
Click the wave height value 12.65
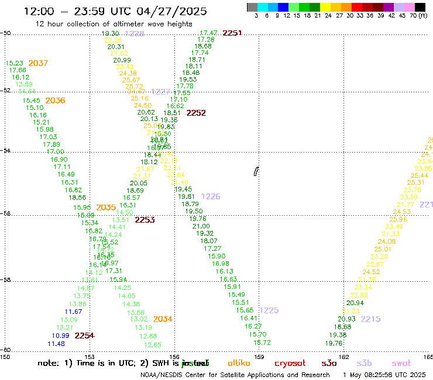pyautogui.click(x=153, y=345)
